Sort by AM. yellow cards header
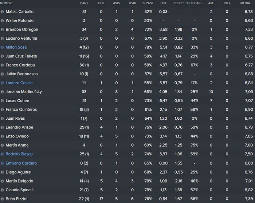Viewport: 255px width, 203px height. [x=211, y=3]
